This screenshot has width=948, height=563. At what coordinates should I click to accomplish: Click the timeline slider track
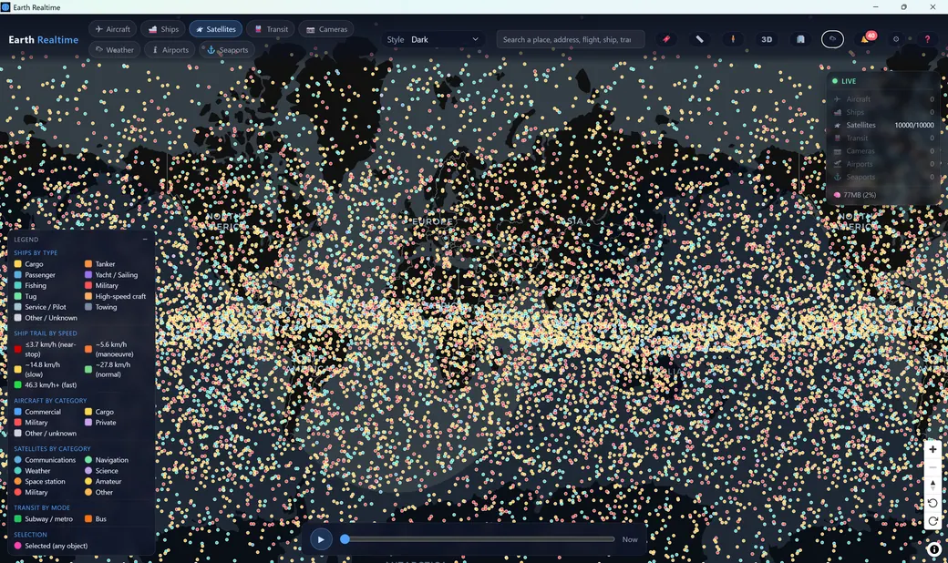(x=480, y=538)
